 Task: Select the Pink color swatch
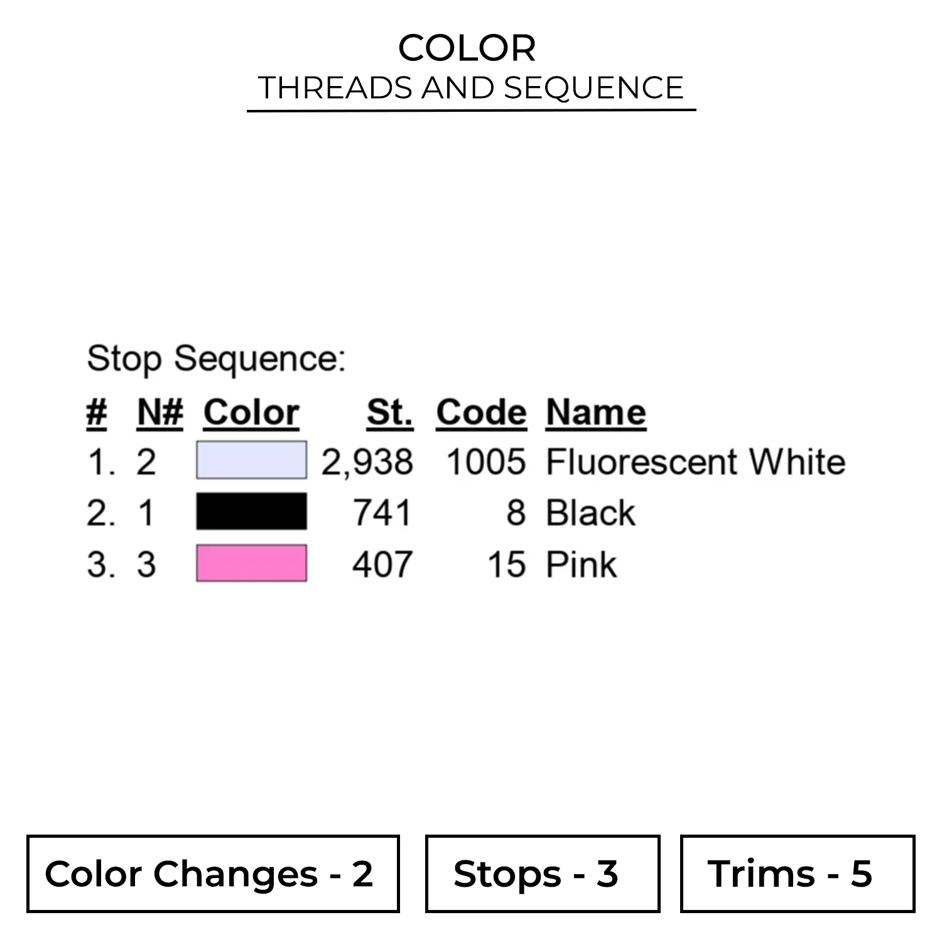click(251, 563)
